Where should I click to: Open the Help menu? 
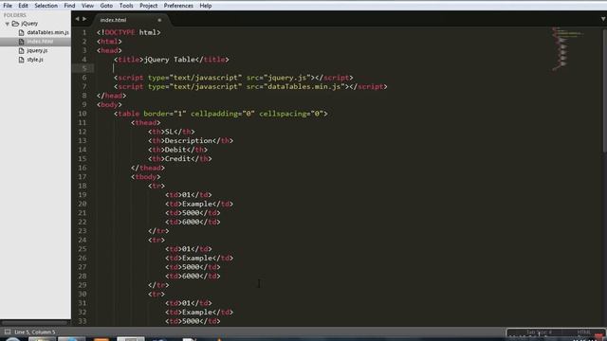[206, 6]
